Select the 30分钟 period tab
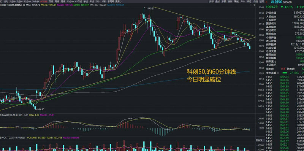 point(36,2)
